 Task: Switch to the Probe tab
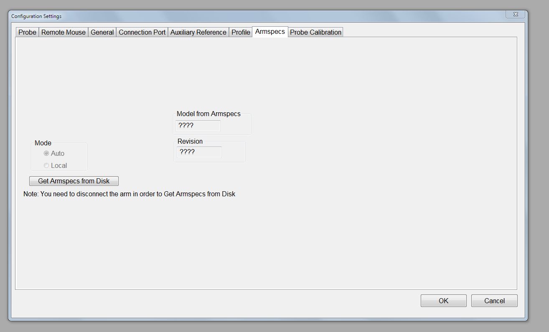[x=26, y=32]
